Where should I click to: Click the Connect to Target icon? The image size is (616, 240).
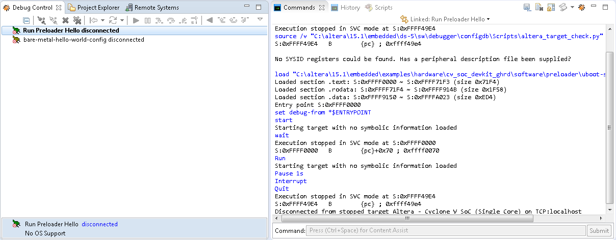click(42, 20)
